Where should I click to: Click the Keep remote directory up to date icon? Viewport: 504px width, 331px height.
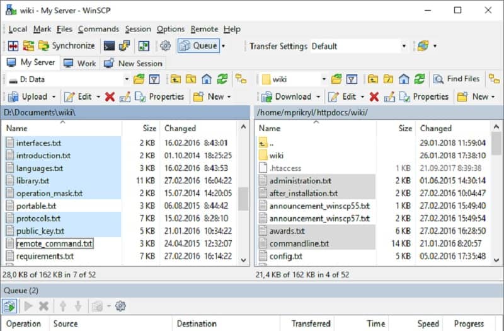tap(144, 46)
